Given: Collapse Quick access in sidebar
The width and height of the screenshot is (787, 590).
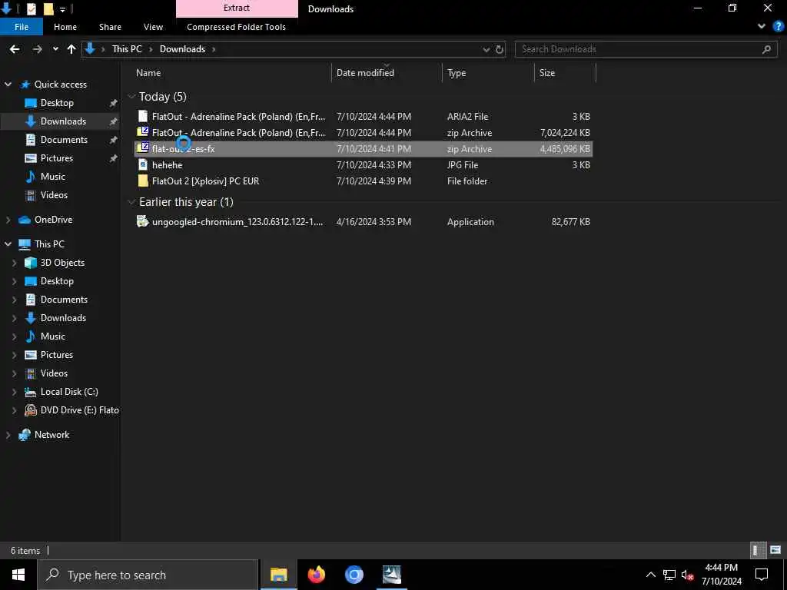Looking at the screenshot, I should coord(8,85).
